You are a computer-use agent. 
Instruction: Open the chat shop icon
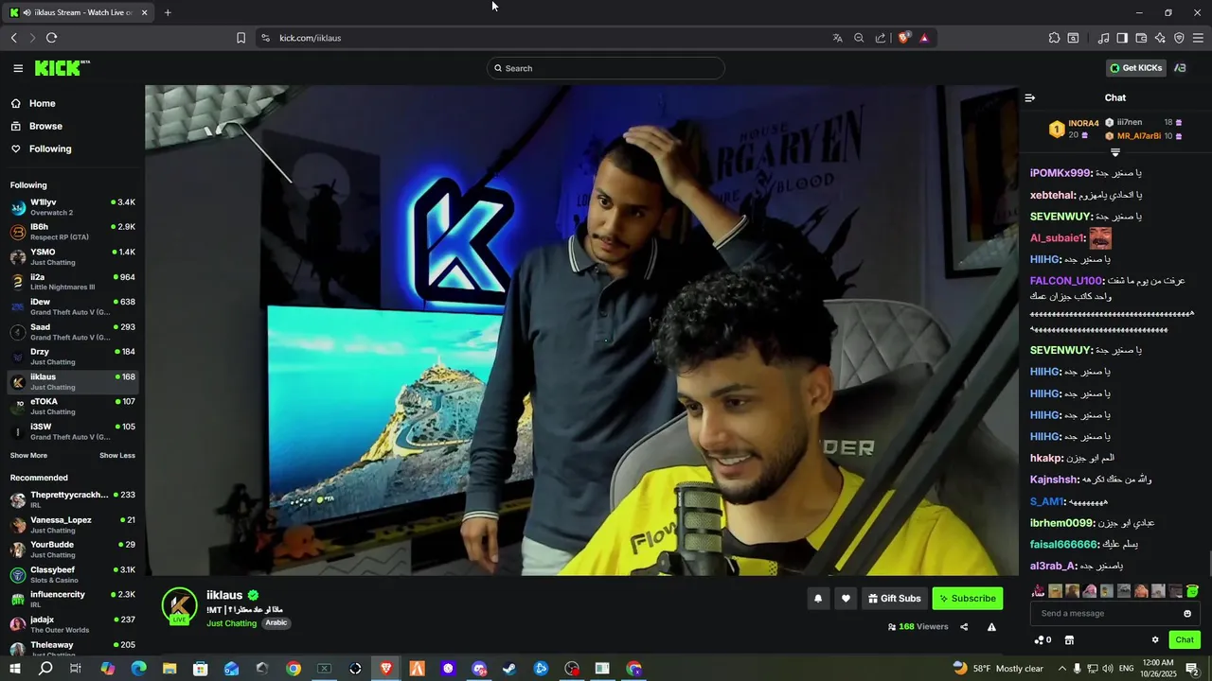(x=1069, y=640)
